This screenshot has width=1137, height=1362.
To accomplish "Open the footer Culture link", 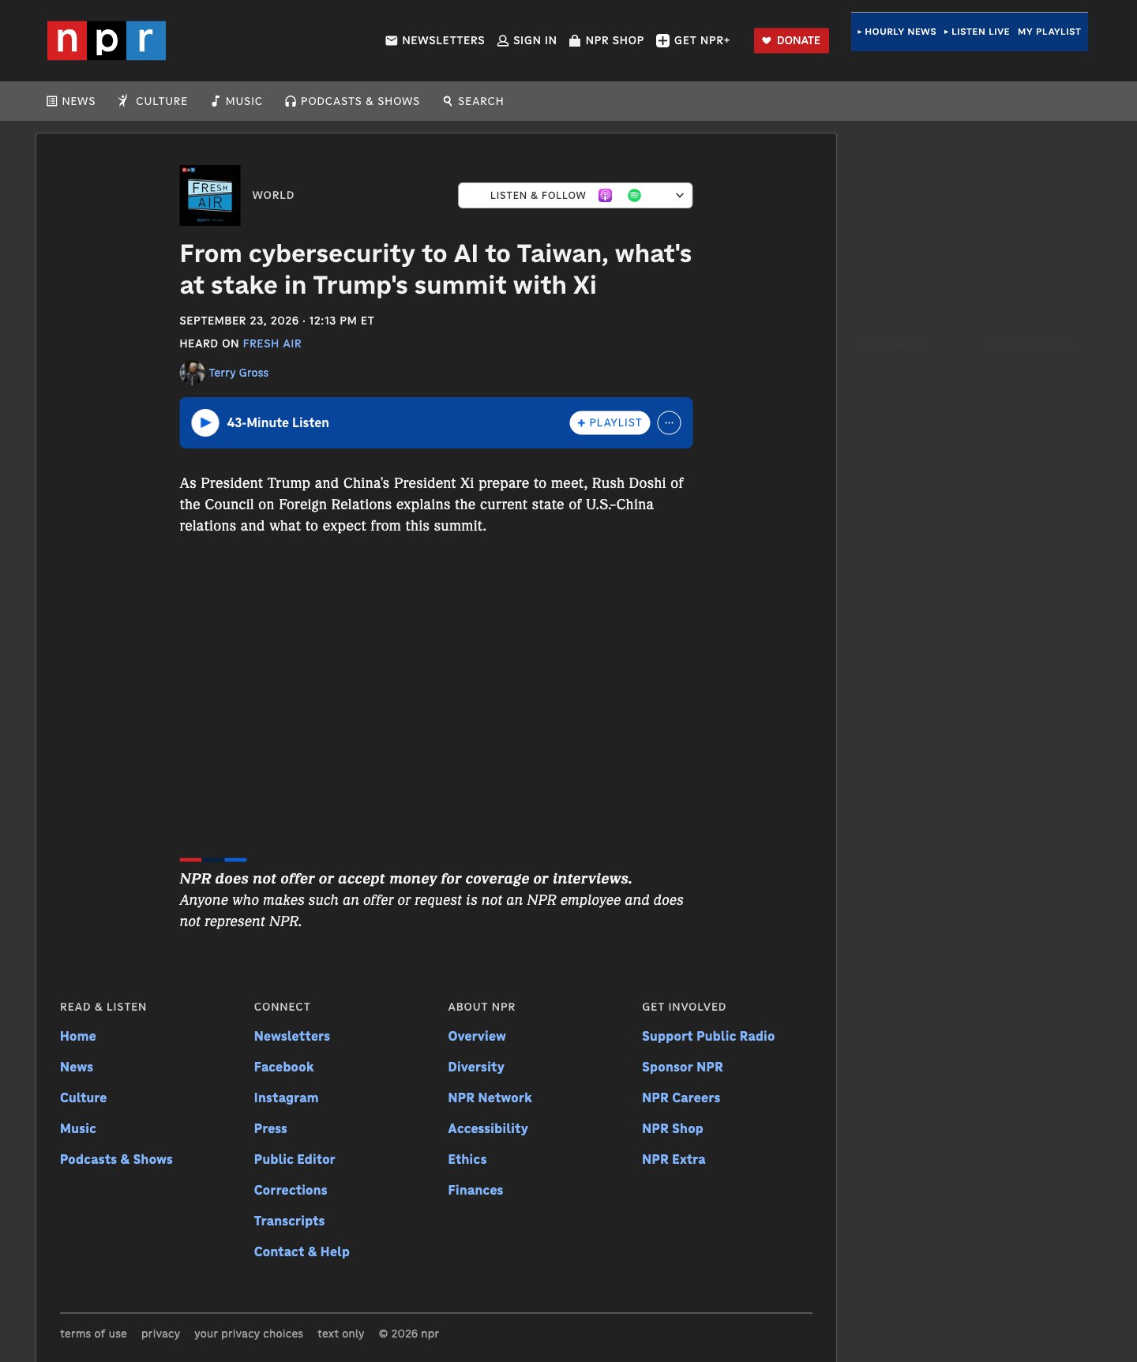I will pos(84,1097).
